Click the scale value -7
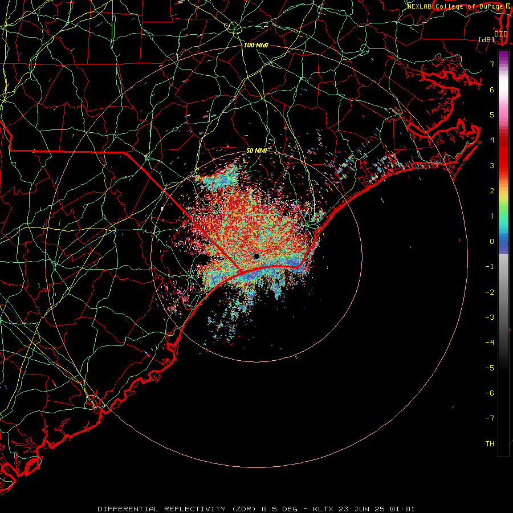The image size is (513, 513). point(490,418)
